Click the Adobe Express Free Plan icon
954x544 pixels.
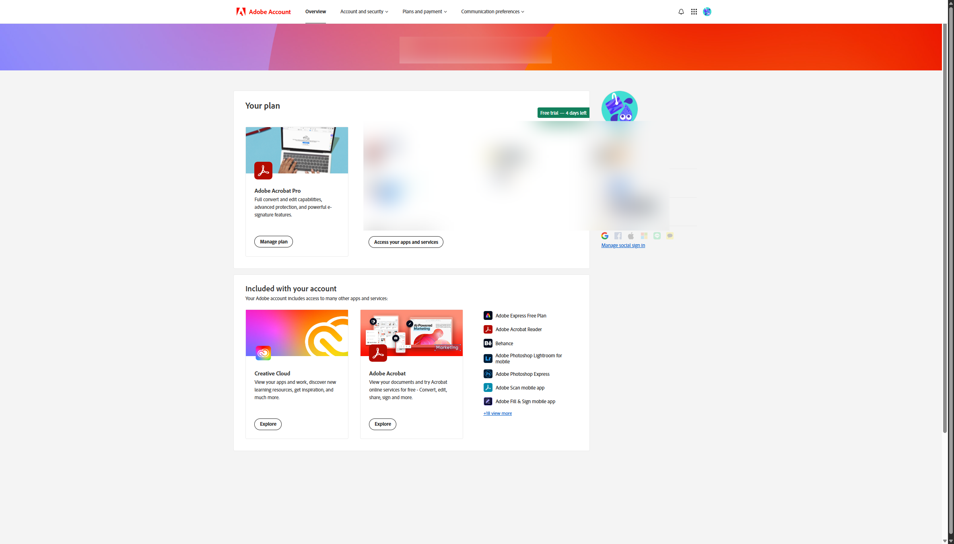pos(488,315)
